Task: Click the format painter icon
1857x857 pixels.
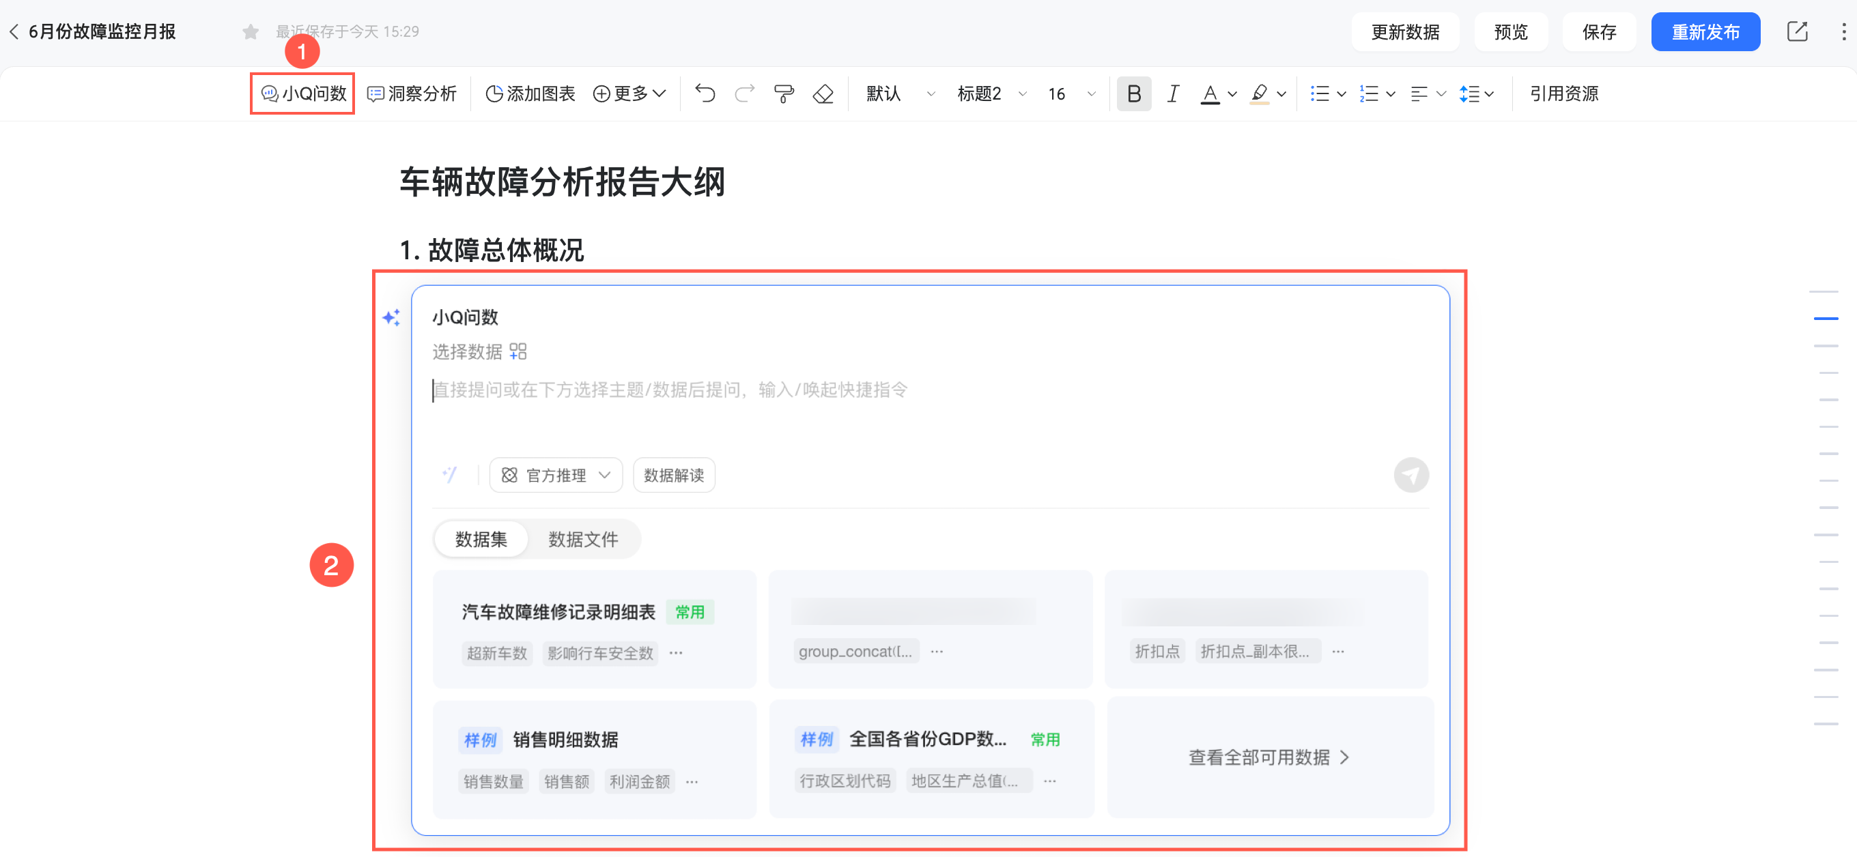Action: 784,93
